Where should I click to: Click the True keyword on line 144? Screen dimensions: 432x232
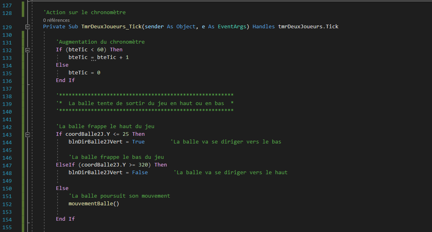138,142
